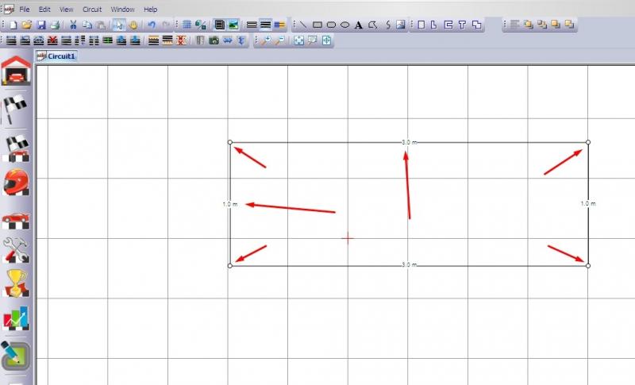Click the top-right corner handle of rectangle
This screenshot has height=385, width=635.
tap(588, 142)
